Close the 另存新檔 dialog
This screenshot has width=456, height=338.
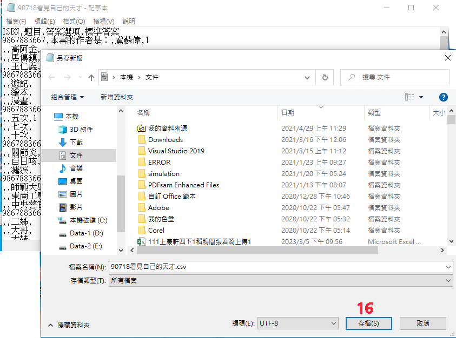[x=448, y=58]
